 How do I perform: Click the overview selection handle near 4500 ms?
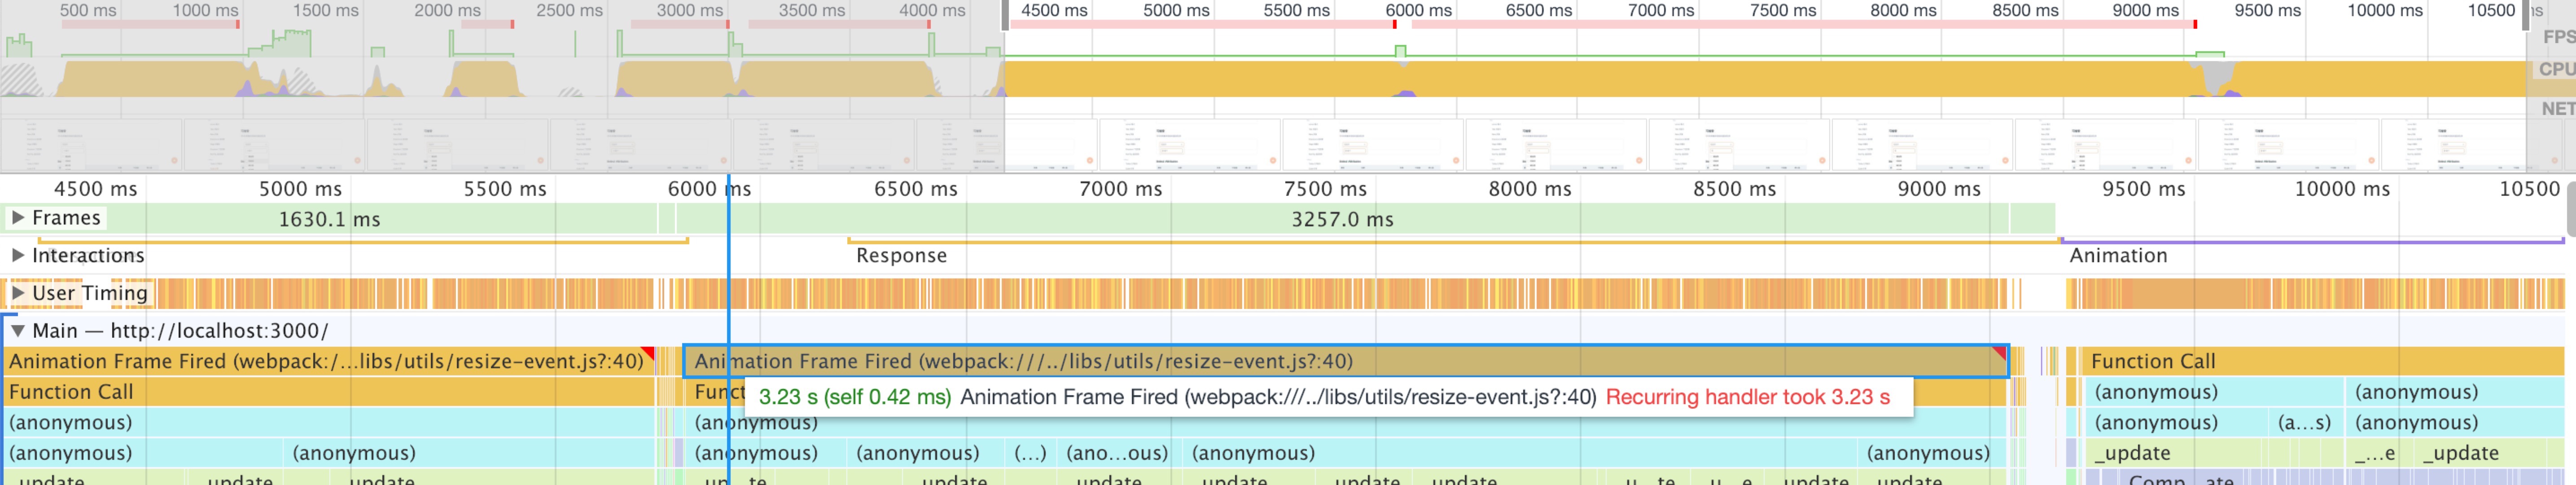[x=1005, y=15]
